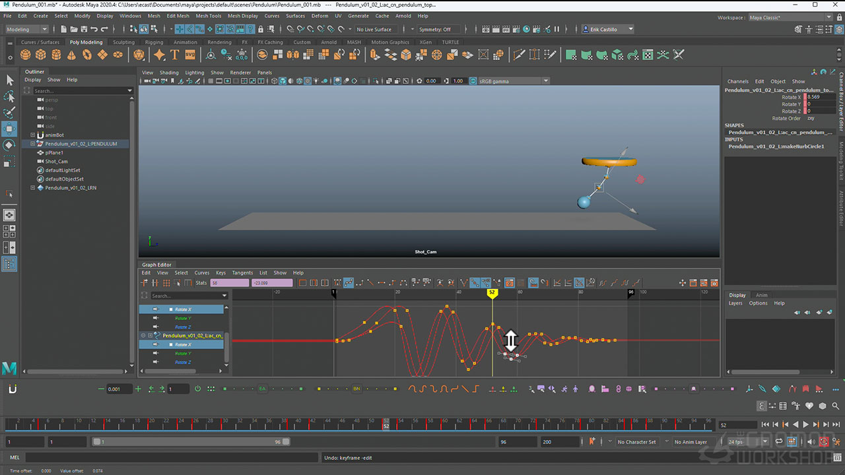Expand the Pendulum_v01_02_LRN outliner node
Screen dimensions: 845x475
[x=33, y=188]
